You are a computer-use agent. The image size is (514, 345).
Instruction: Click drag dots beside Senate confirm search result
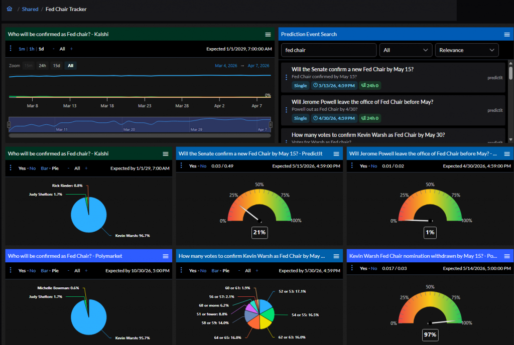pyautogui.click(x=286, y=77)
